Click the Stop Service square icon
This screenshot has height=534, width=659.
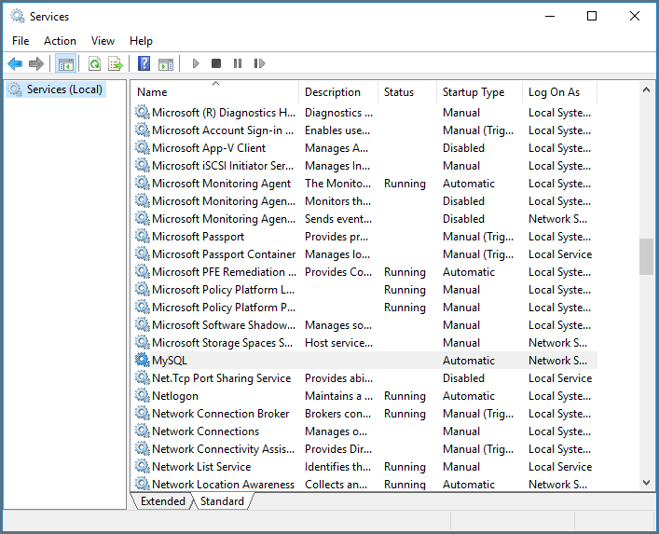tap(216, 63)
